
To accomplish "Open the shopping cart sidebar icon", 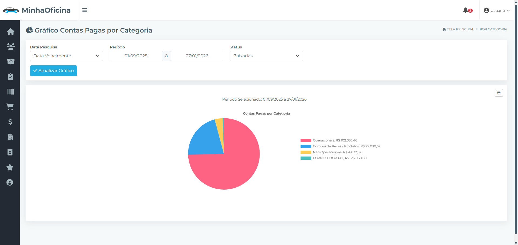I will pyautogui.click(x=10, y=107).
